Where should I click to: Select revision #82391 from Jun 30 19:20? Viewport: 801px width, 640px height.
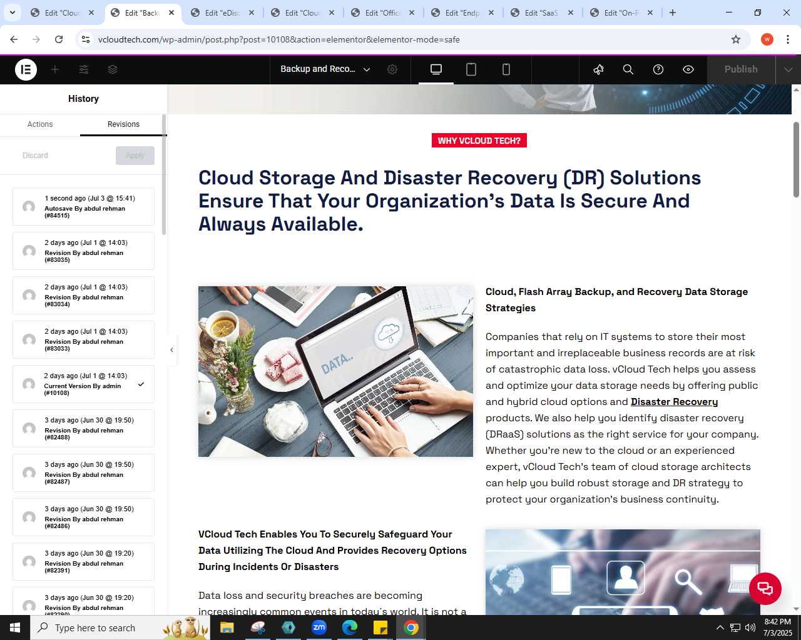tap(83, 562)
